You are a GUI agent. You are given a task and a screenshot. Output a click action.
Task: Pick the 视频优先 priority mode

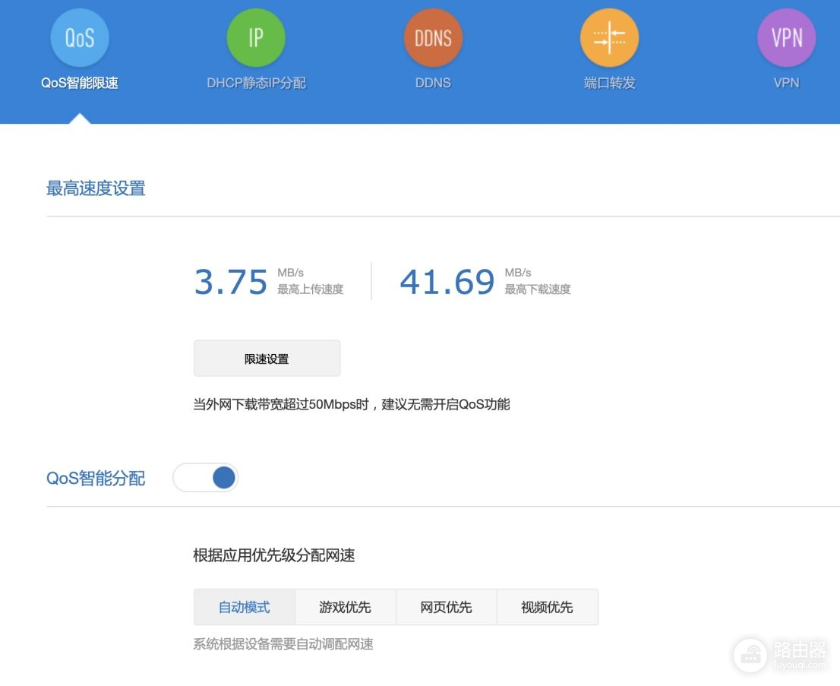548,607
